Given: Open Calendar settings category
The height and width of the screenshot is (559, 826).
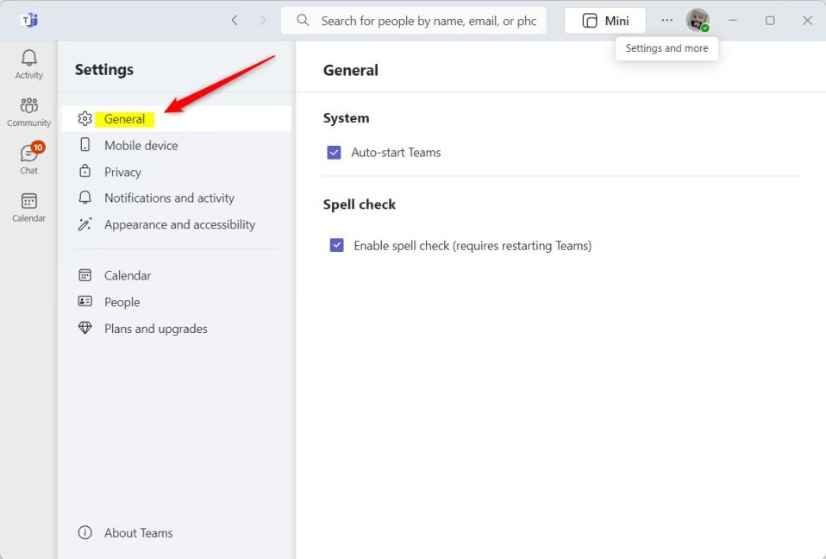Looking at the screenshot, I should pos(177,275).
